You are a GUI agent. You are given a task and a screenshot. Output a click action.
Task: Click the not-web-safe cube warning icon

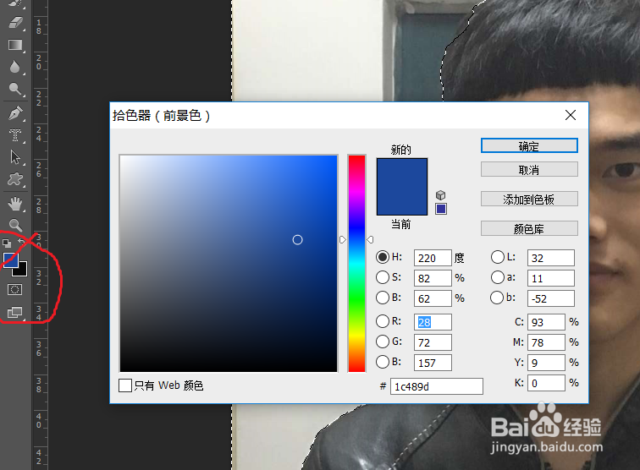click(x=440, y=195)
